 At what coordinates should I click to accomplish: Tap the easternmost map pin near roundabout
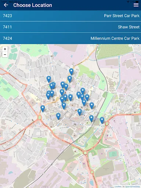[102, 120]
